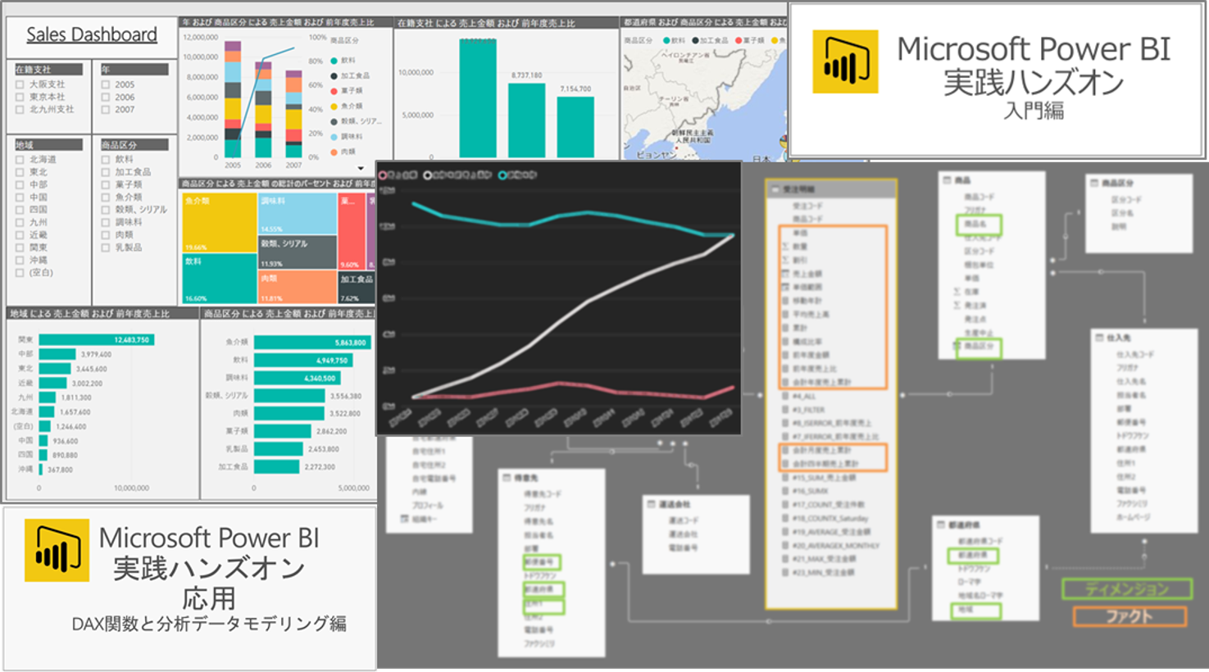This screenshot has width=1209, height=672.
Task: Click the 飲料 bar labeled 4,949,750
Action: (x=303, y=361)
